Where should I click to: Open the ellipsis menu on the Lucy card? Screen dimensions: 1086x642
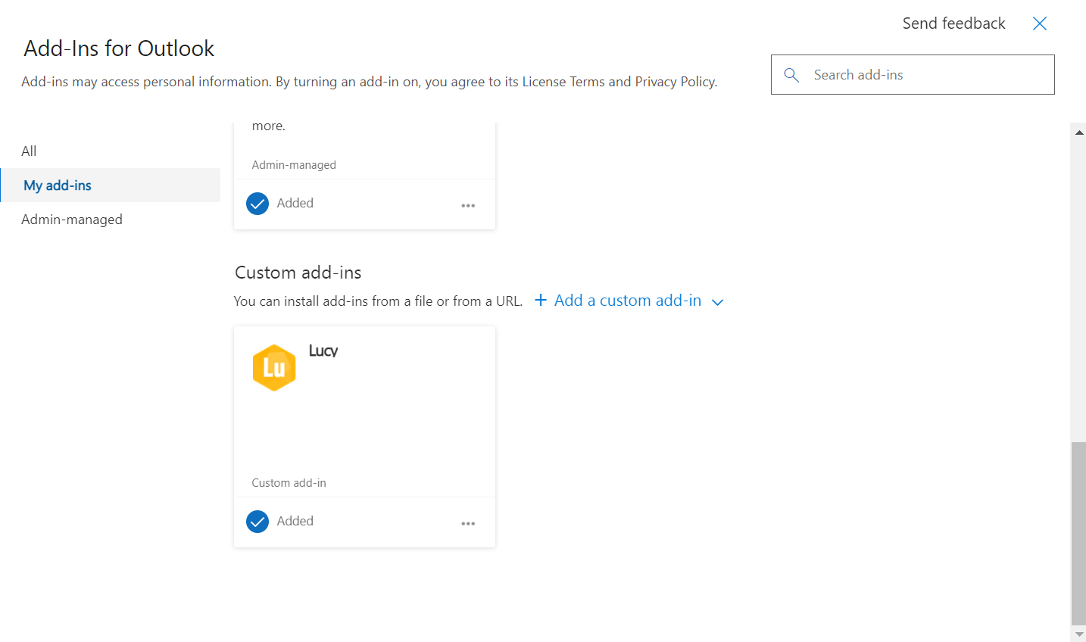pyautogui.click(x=468, y=522)
